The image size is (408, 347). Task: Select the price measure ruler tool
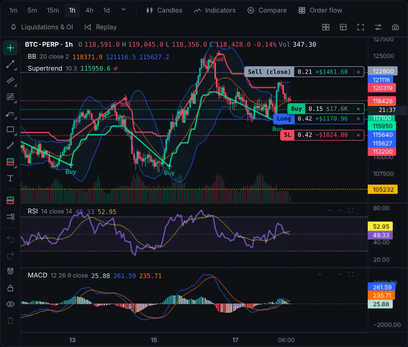10,146
